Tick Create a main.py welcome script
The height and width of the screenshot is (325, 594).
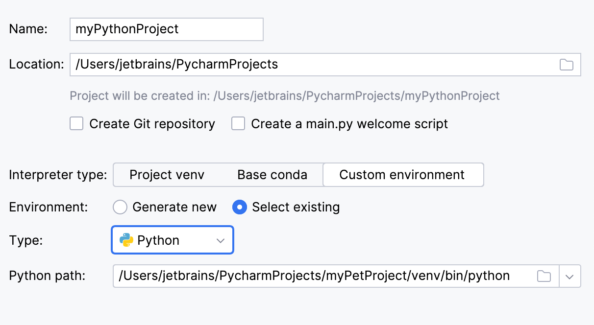click(x=238, y=124)
